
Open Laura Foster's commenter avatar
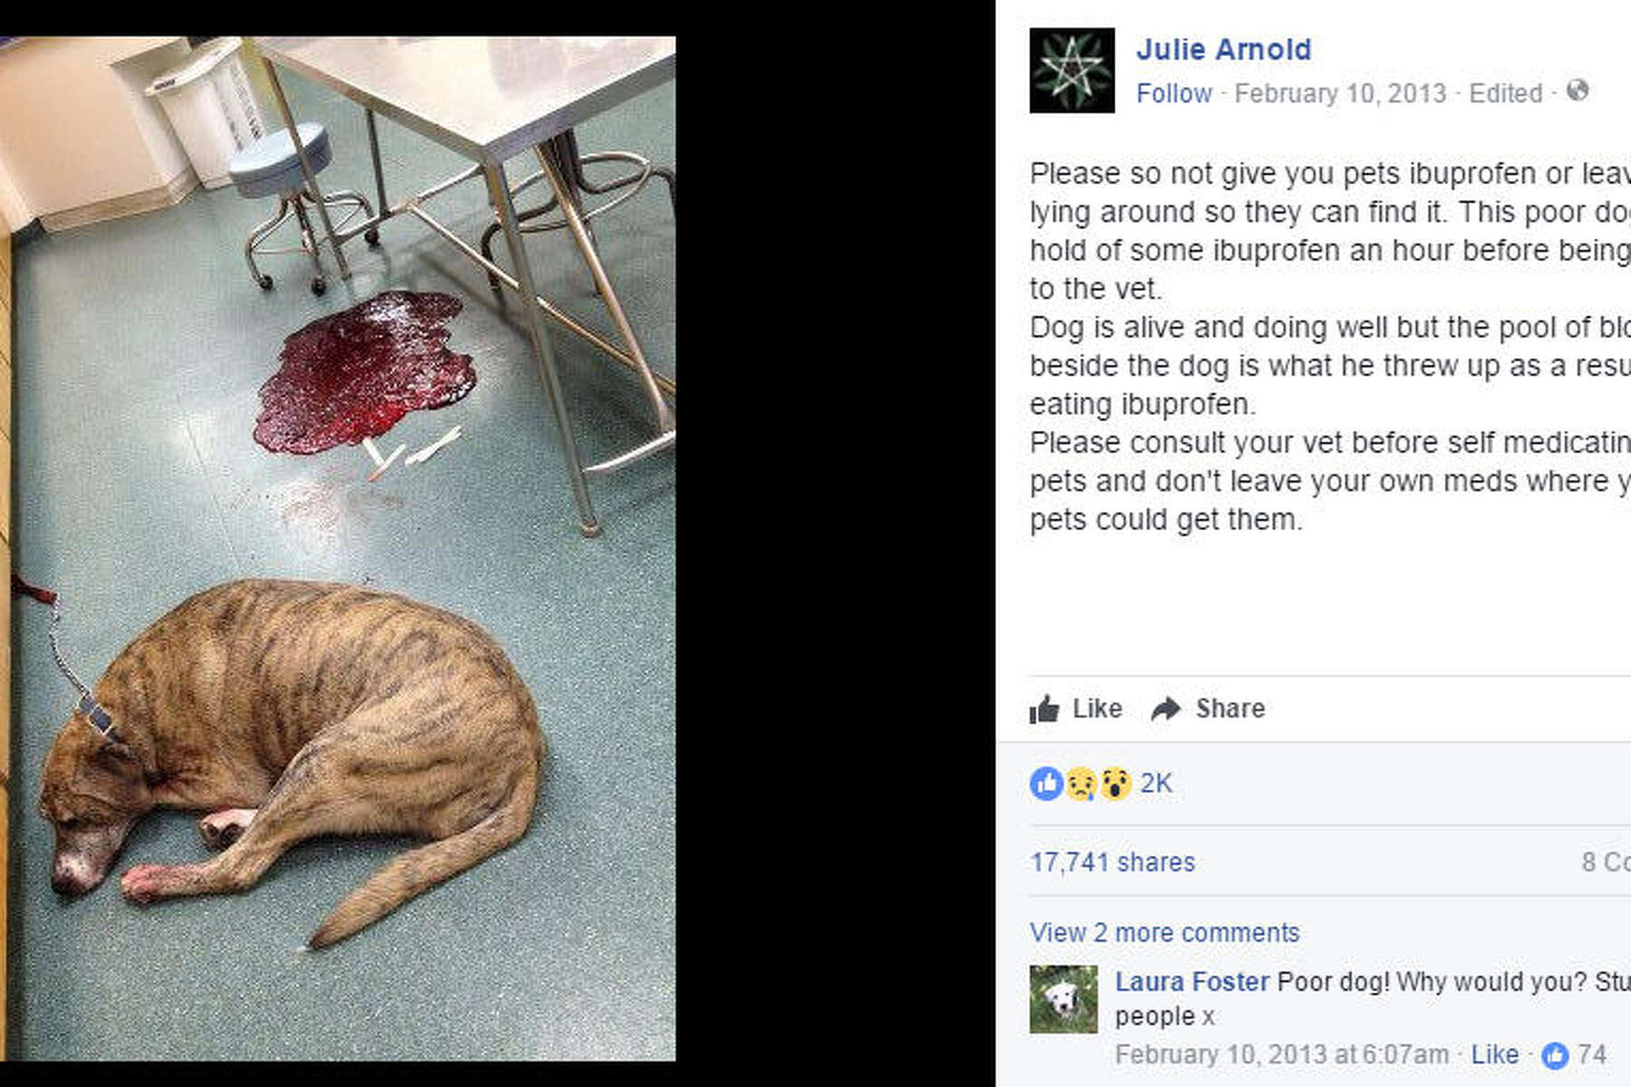(x=1063, y=999)
